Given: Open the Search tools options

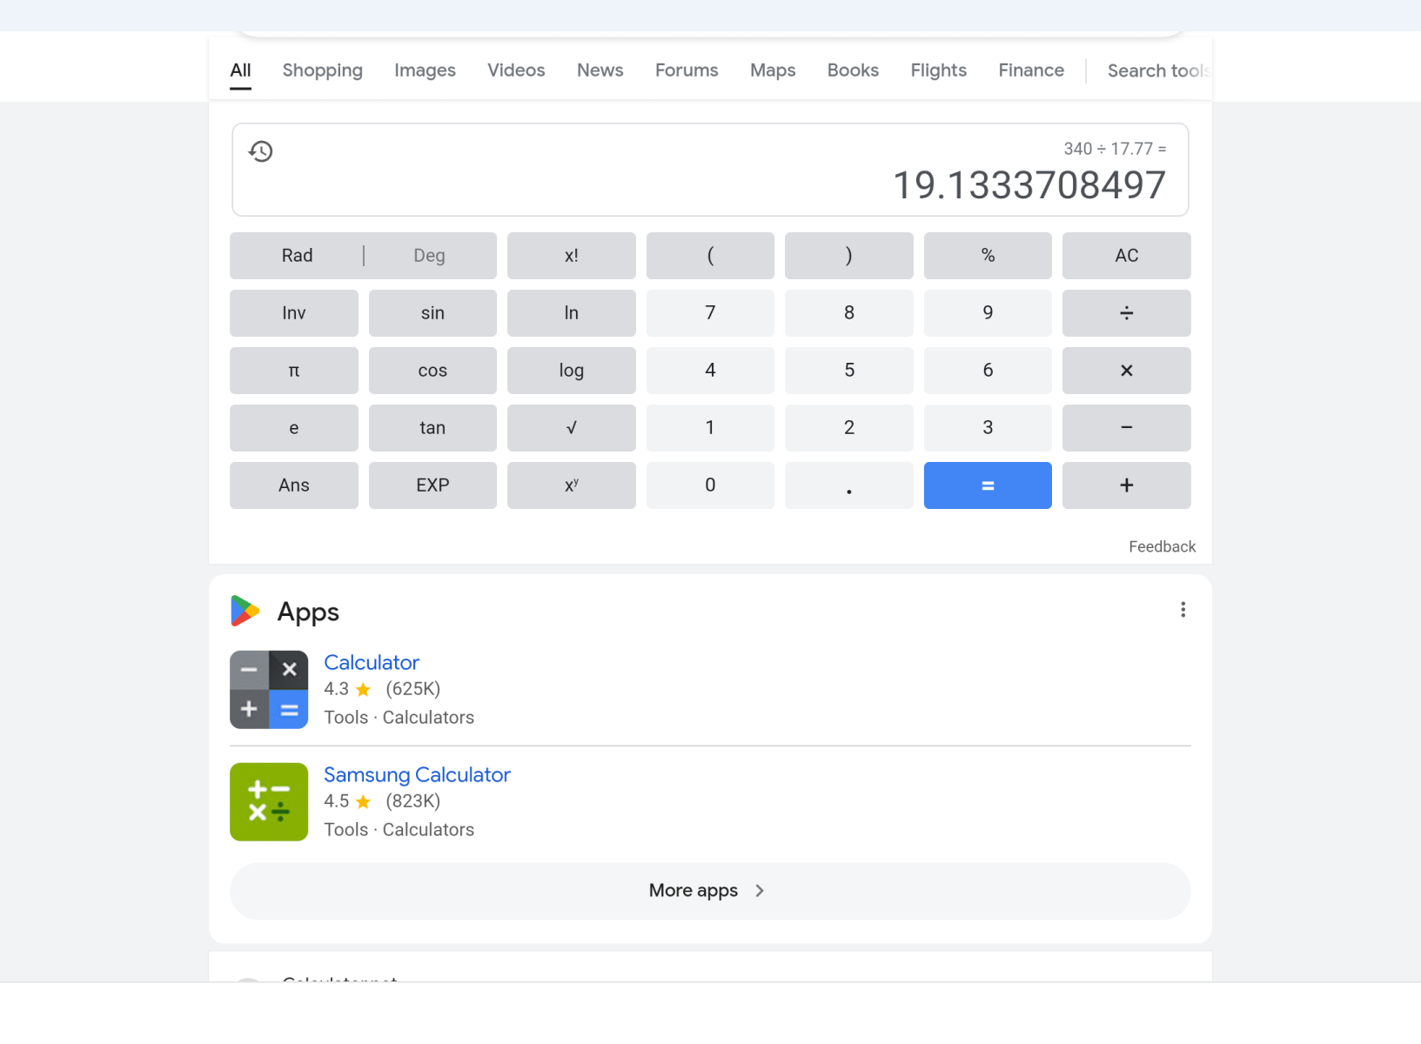Looking at the screenshot, I should (x=1156, y=70).
